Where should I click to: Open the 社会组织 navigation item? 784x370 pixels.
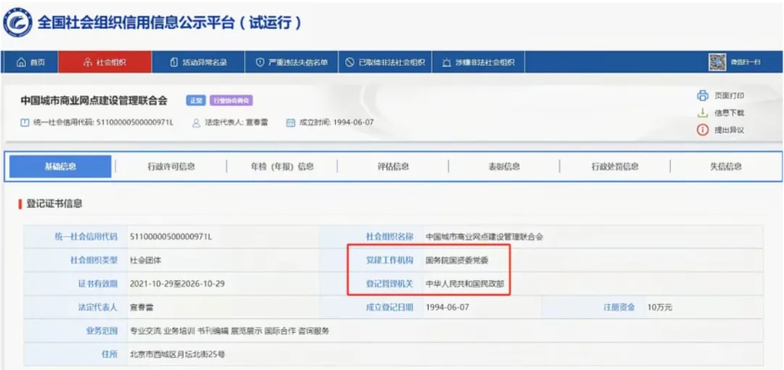(x=105, y=62)
